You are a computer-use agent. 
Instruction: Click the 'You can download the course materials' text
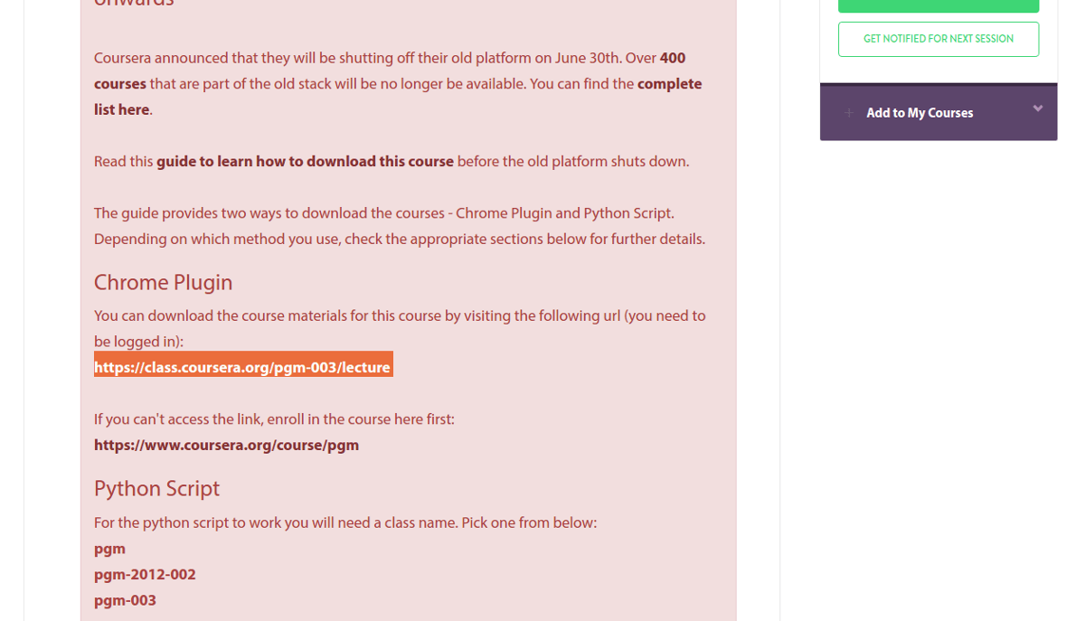point(400,328)
